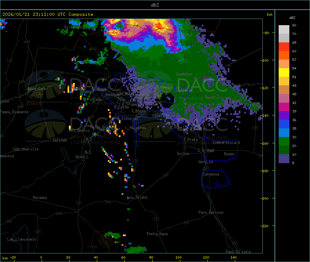Click the Paso_Barroso map label
This screenshot has height=262, width=310.
point(211,212)
